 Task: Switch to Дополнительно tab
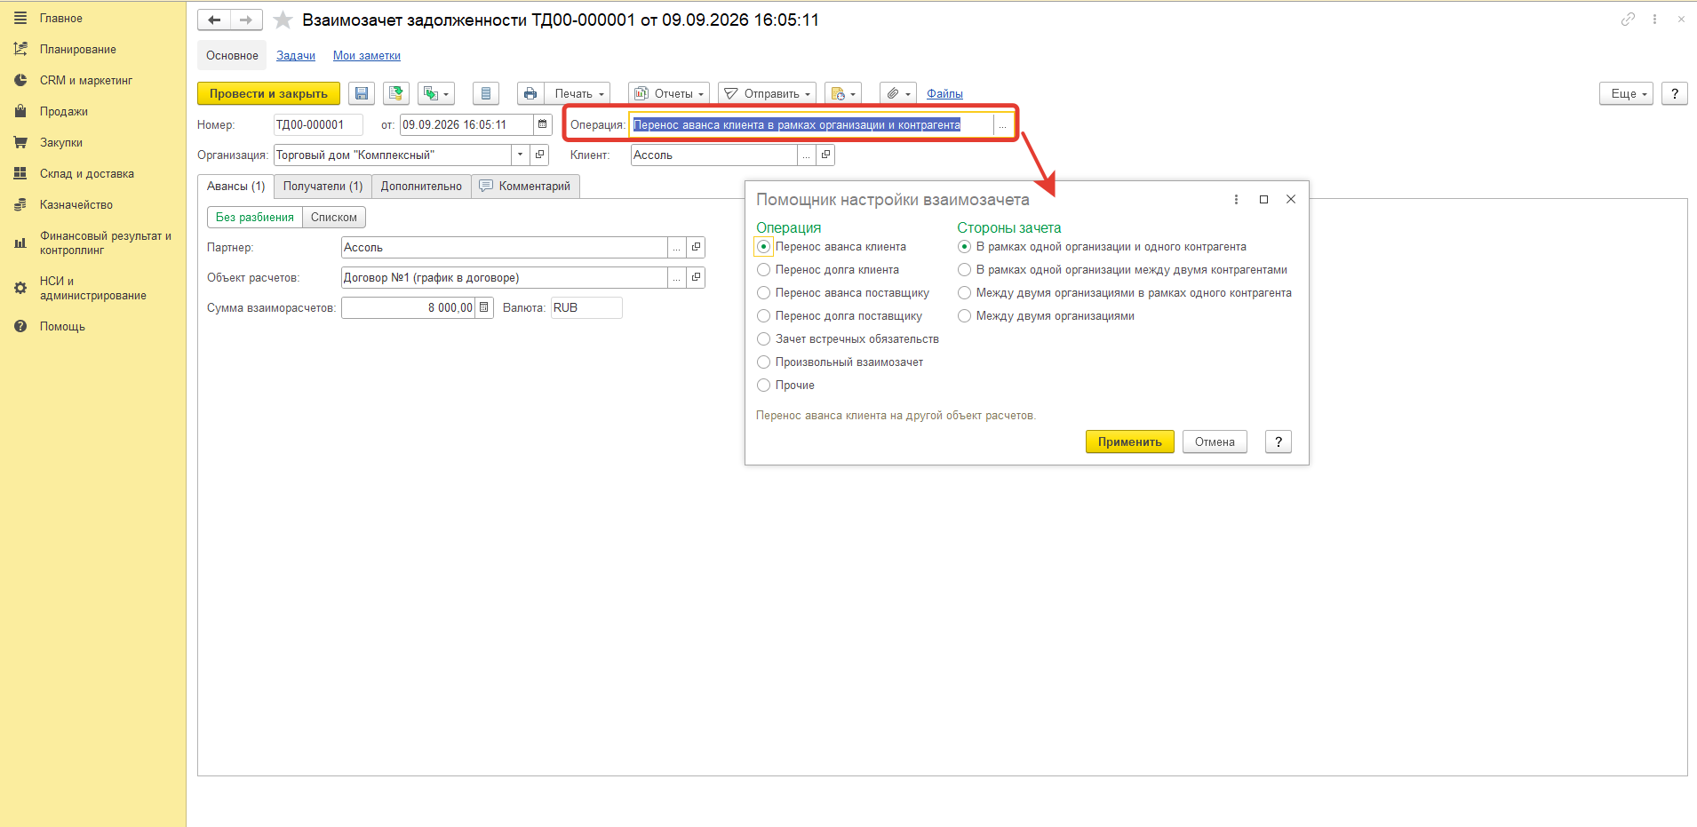421,186
